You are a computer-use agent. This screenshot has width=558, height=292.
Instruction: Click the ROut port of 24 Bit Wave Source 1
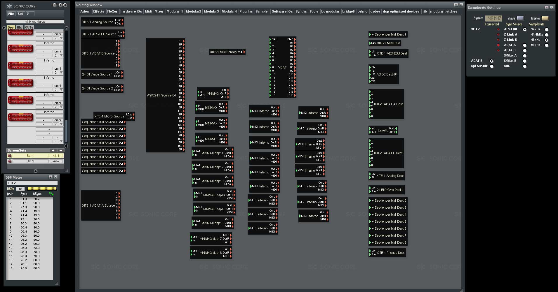coord(123,76)
